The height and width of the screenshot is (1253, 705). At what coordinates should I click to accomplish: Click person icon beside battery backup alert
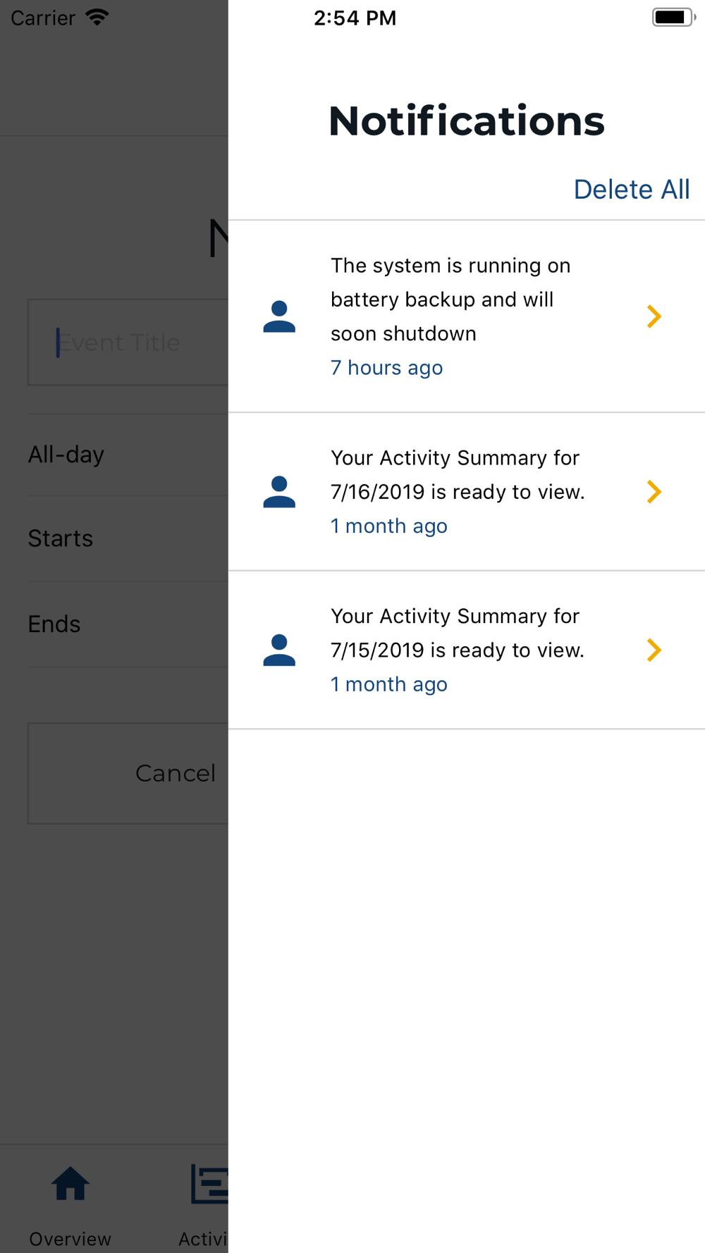pos(279,316)
